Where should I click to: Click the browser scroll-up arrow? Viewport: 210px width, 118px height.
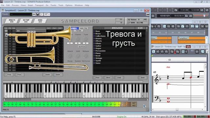point(147,31)
